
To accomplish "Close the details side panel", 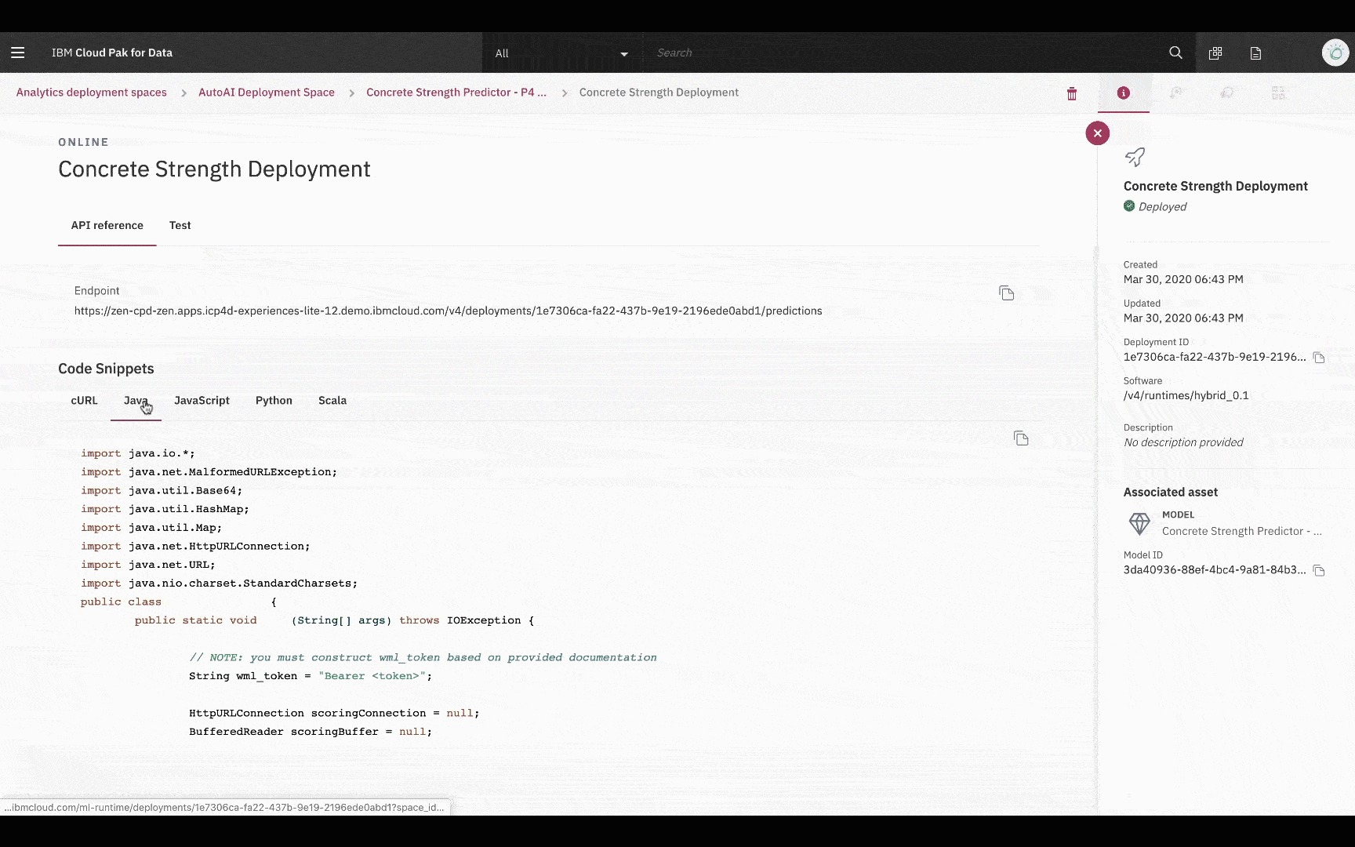I will coord(1098,133).
